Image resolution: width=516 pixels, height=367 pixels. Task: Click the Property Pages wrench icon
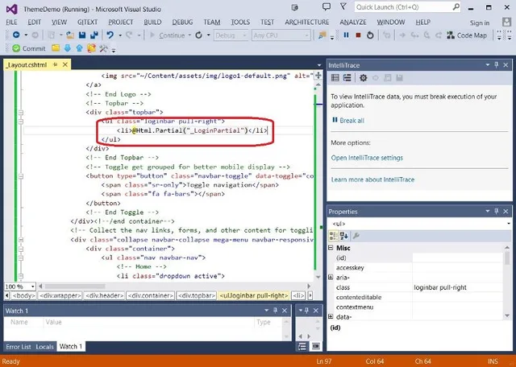point(356,236)
